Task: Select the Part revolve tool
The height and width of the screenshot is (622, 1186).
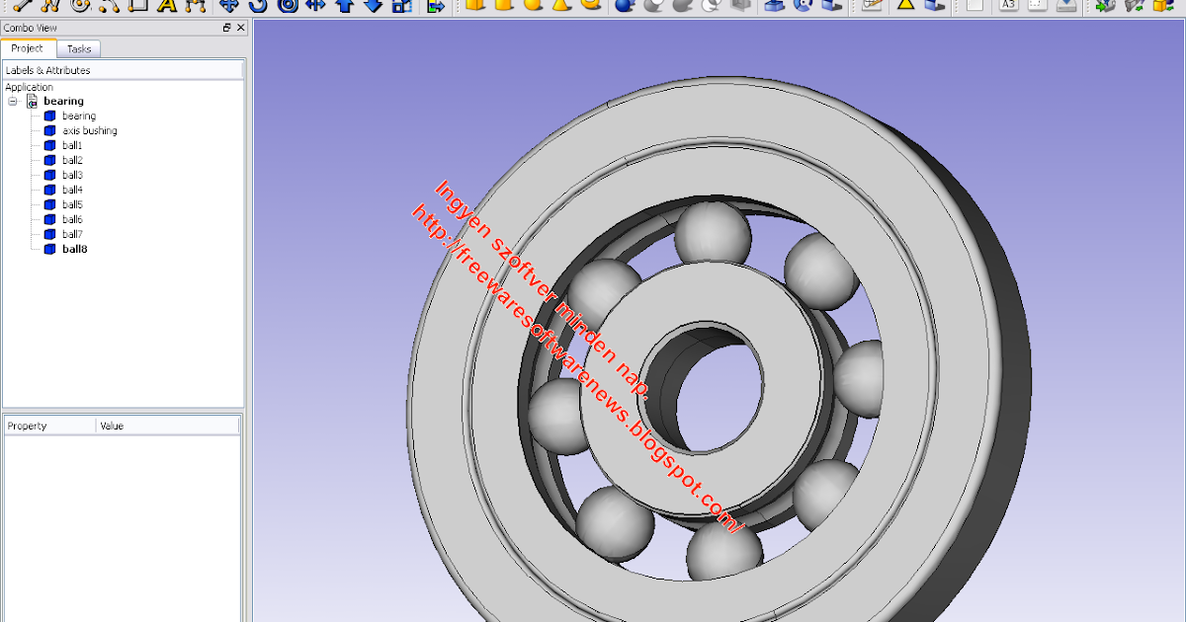Action: (x=804, y=5)
